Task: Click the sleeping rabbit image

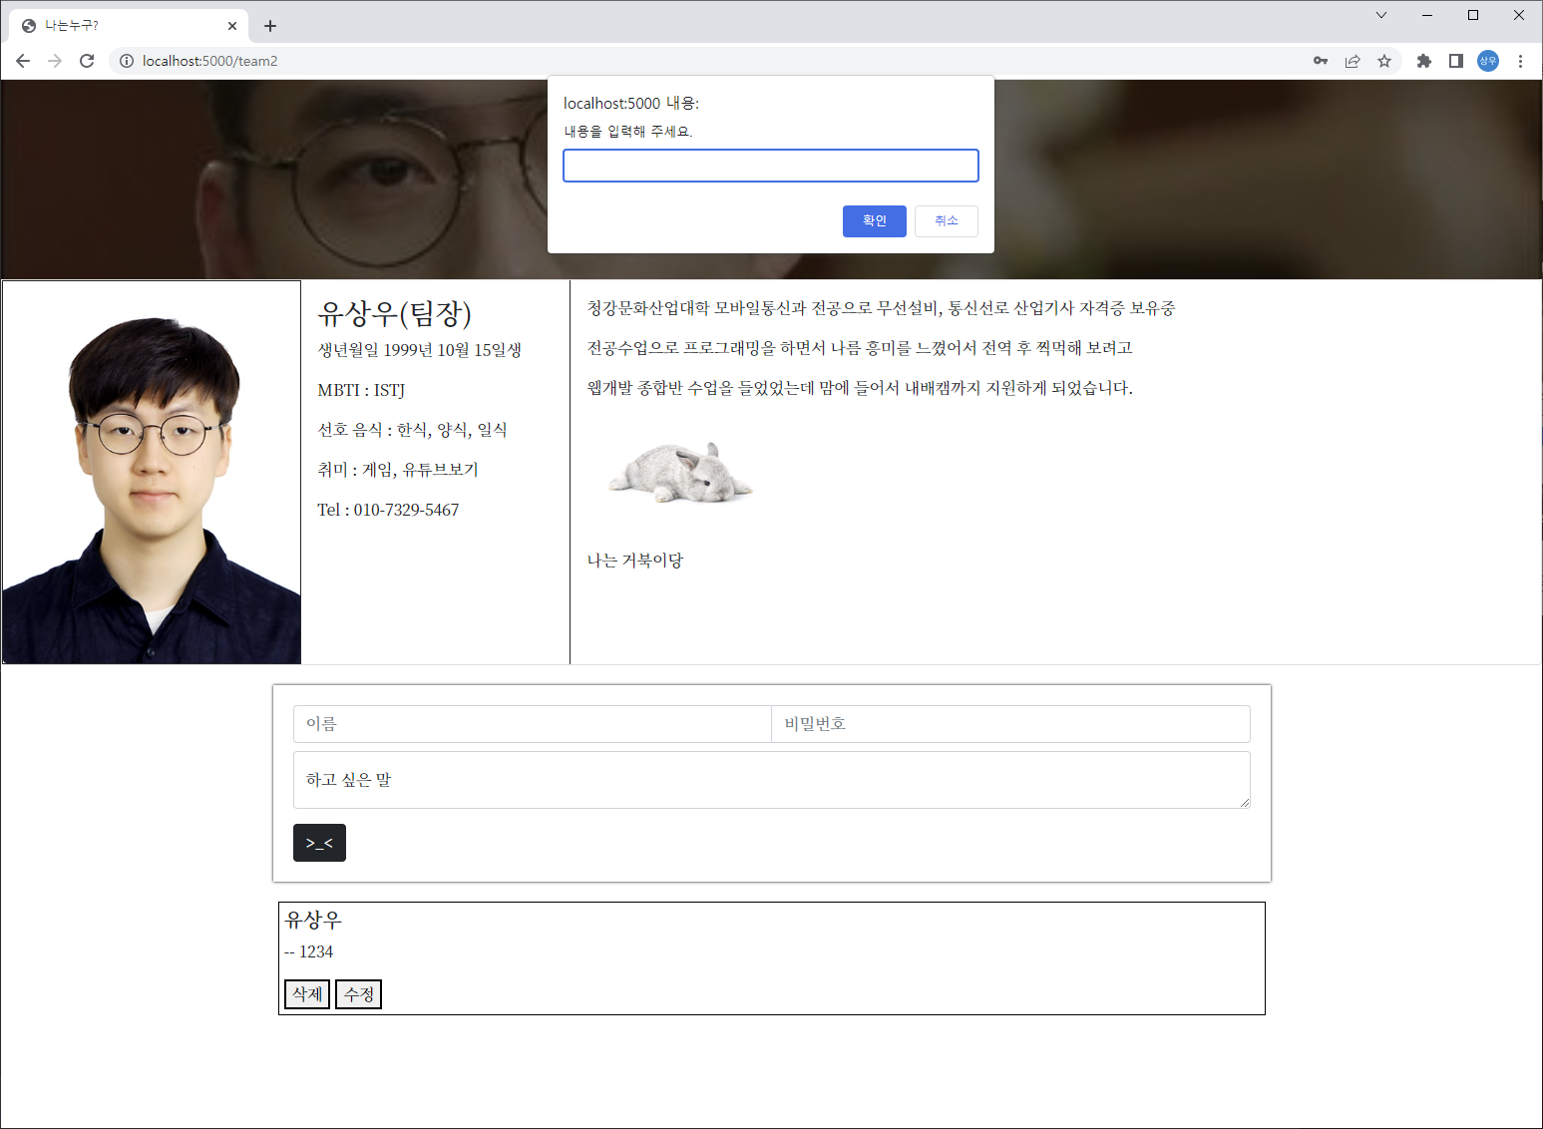Action: coord(680,472)
